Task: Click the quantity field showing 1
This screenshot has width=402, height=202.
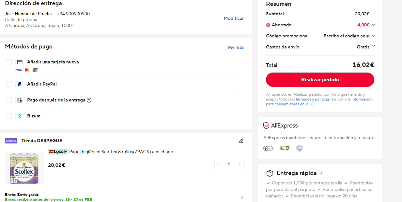Action: coord(229,165)
